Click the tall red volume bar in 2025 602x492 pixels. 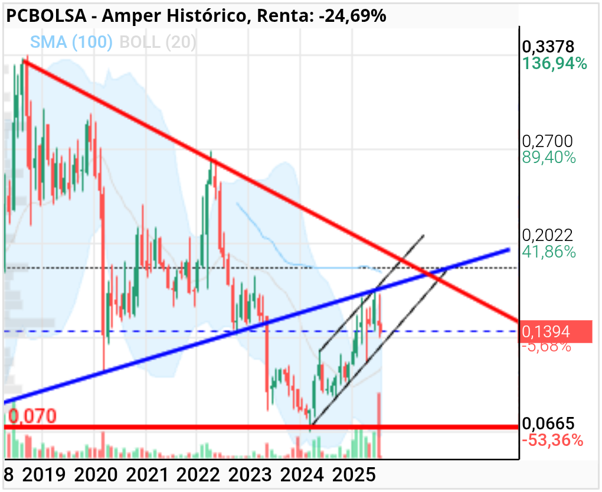[x=379, y=425]
